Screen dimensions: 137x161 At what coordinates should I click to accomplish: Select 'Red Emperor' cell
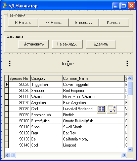(x=93, y=91)
